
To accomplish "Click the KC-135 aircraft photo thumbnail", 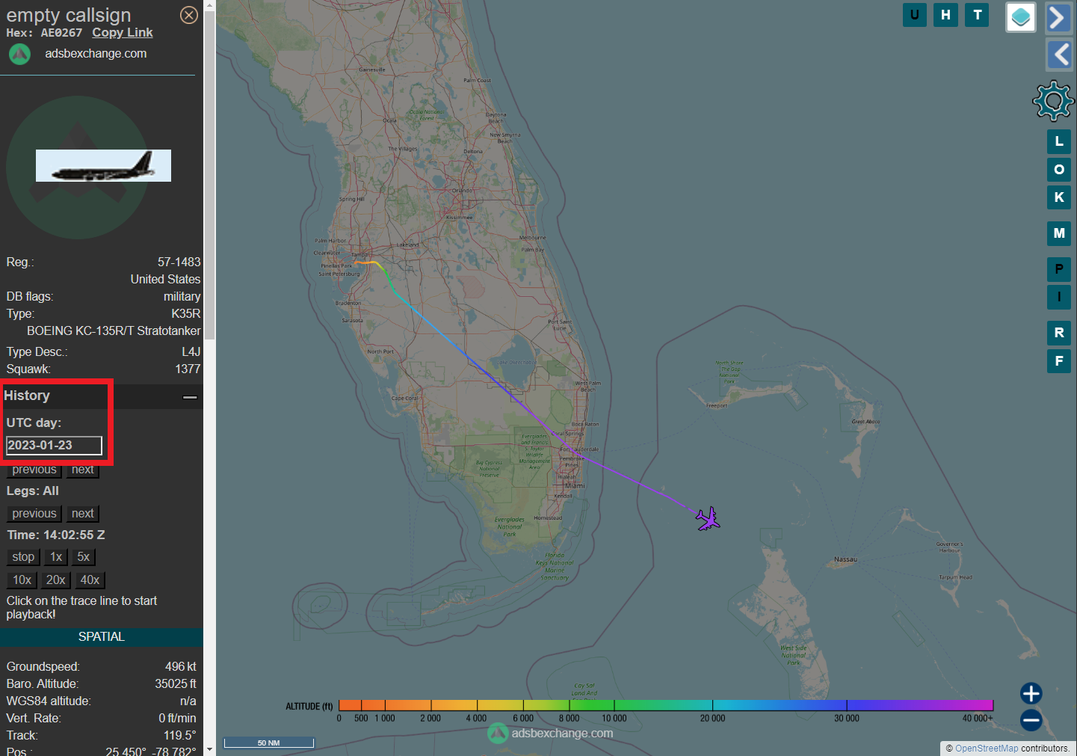I will [103, 165].
